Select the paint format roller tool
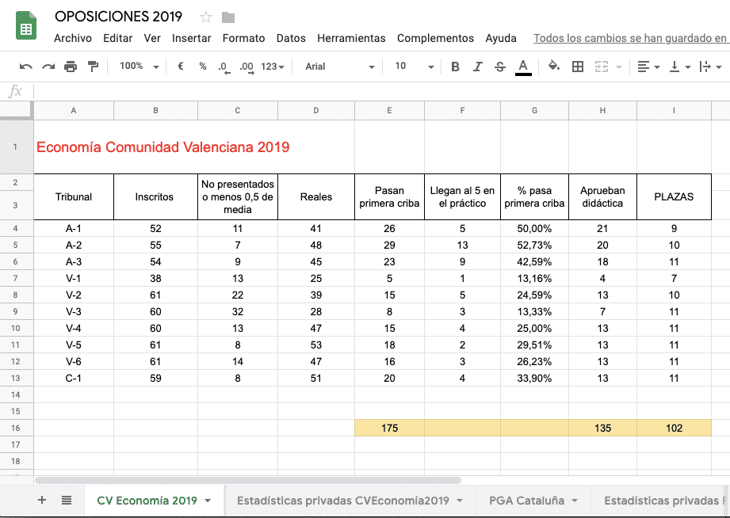The image size is (730, 518). 93,67
